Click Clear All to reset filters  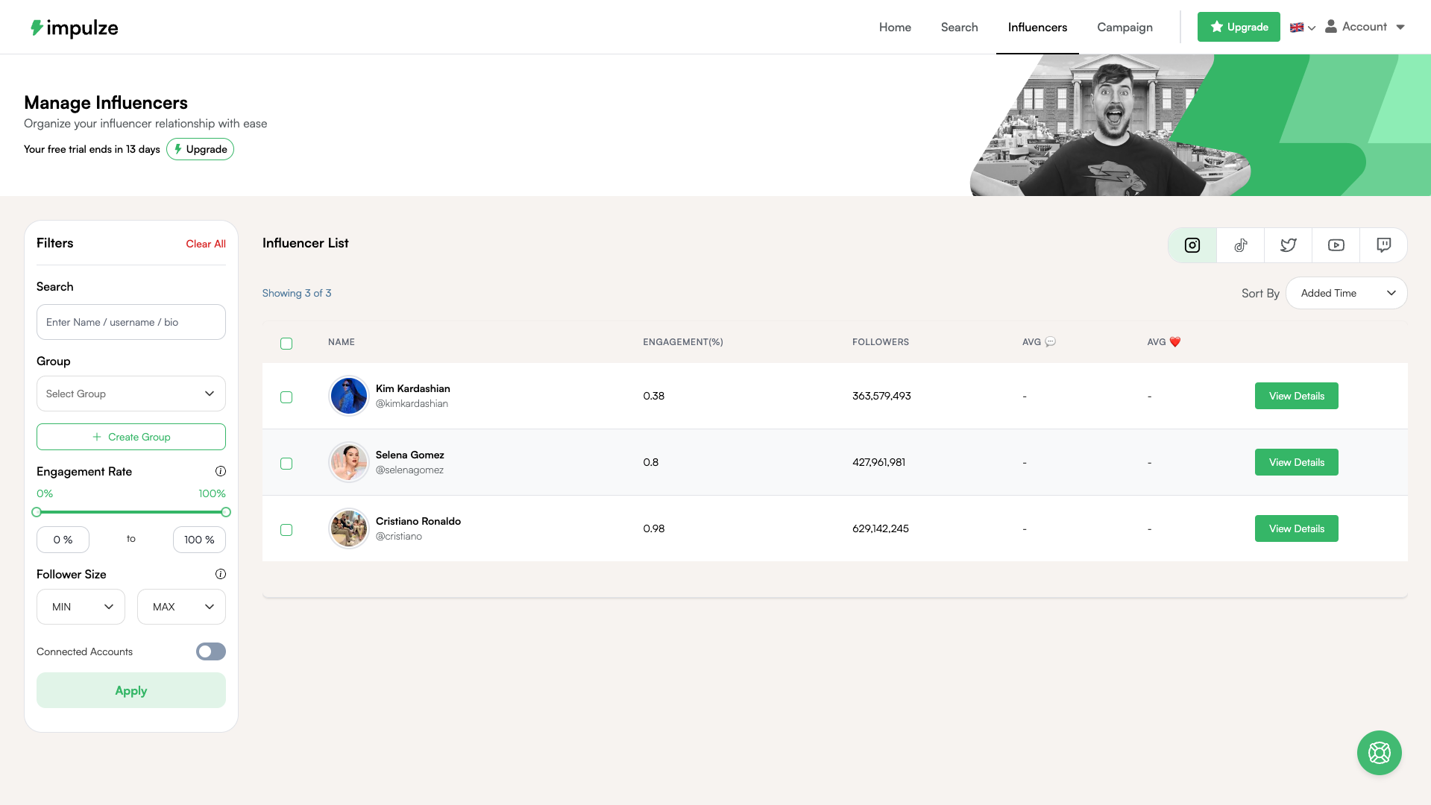tap(205, 244)
